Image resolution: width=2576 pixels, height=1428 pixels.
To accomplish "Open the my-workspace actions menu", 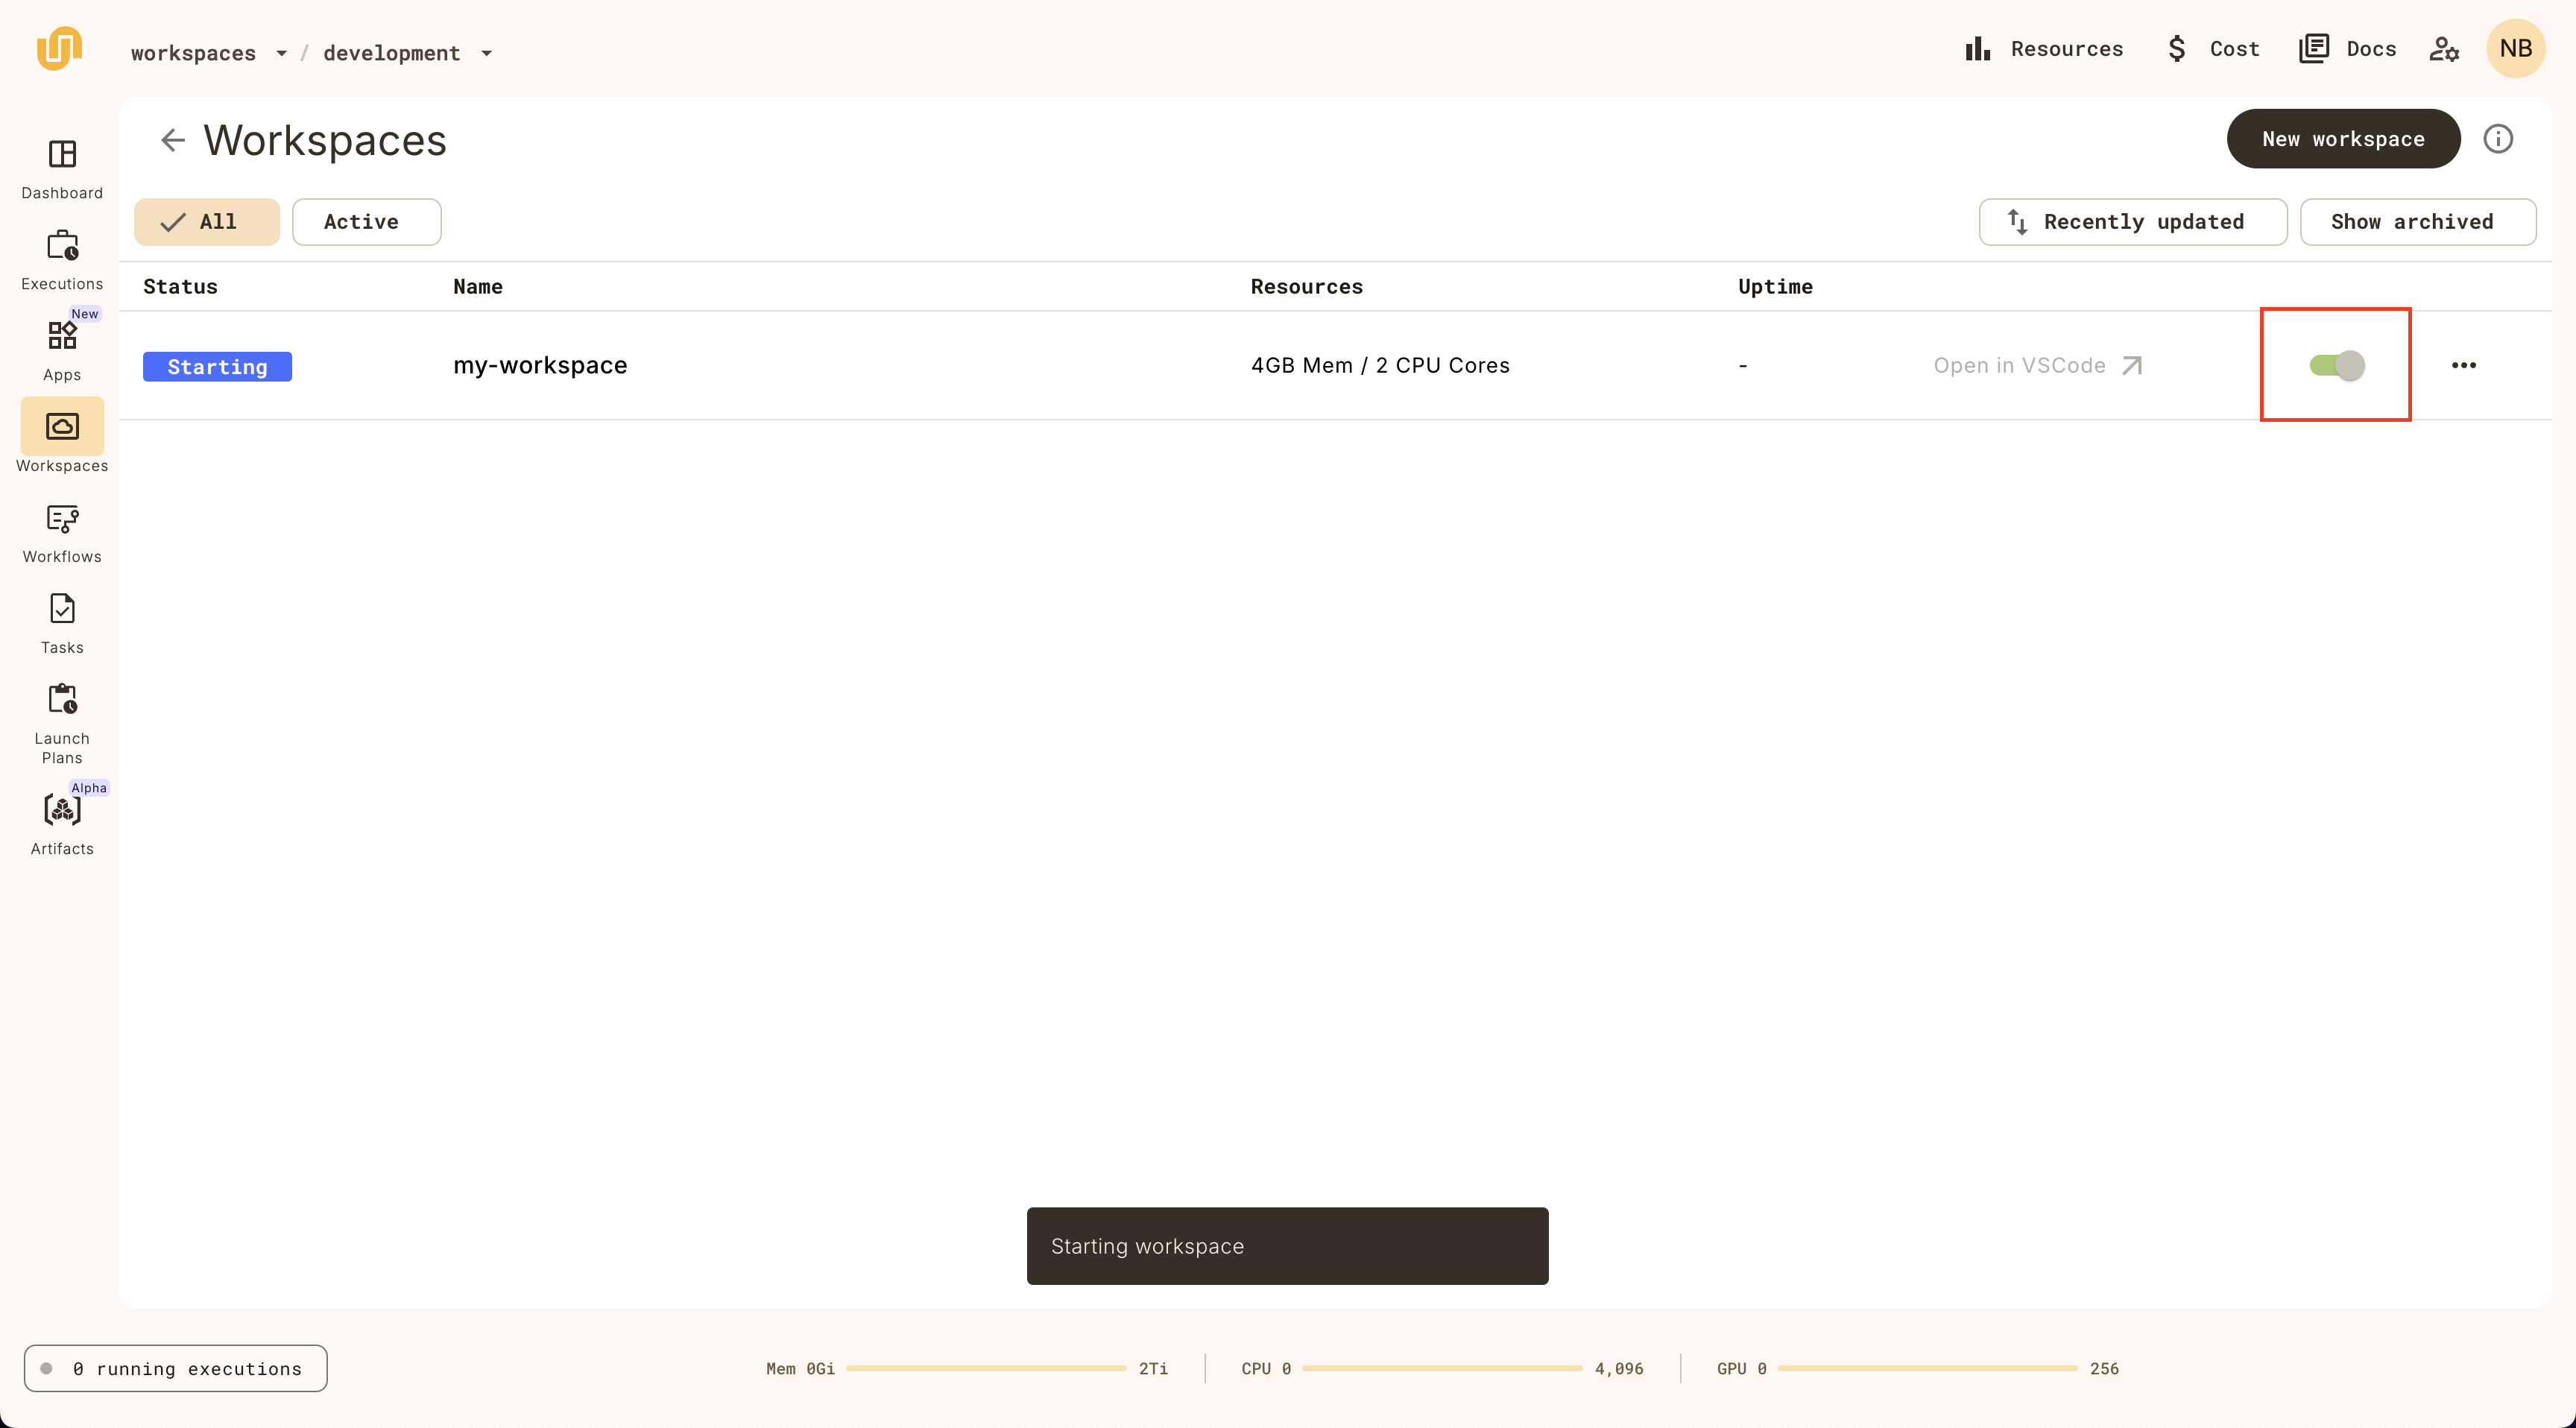I will (x=2463, y=364).
